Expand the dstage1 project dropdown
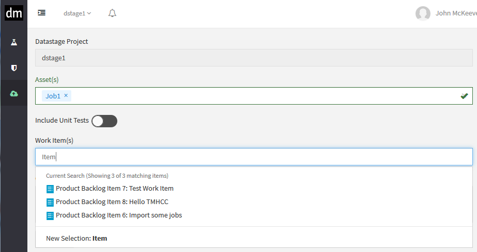Viewport: 477px width, 252px height. [x=77, y=13]
